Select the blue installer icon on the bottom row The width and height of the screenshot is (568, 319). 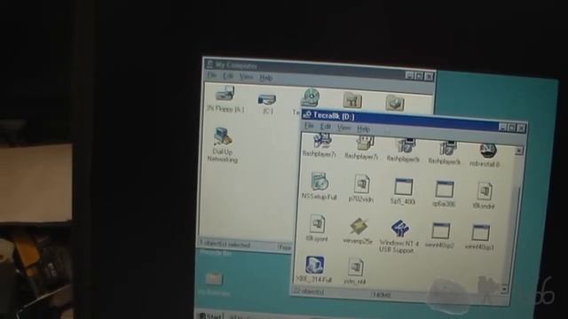pyautogui.click(x=314, y=265)
